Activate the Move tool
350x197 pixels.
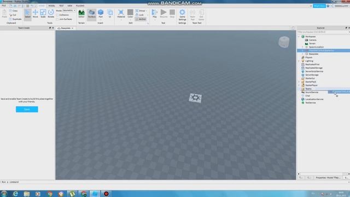tap(35, 14)
